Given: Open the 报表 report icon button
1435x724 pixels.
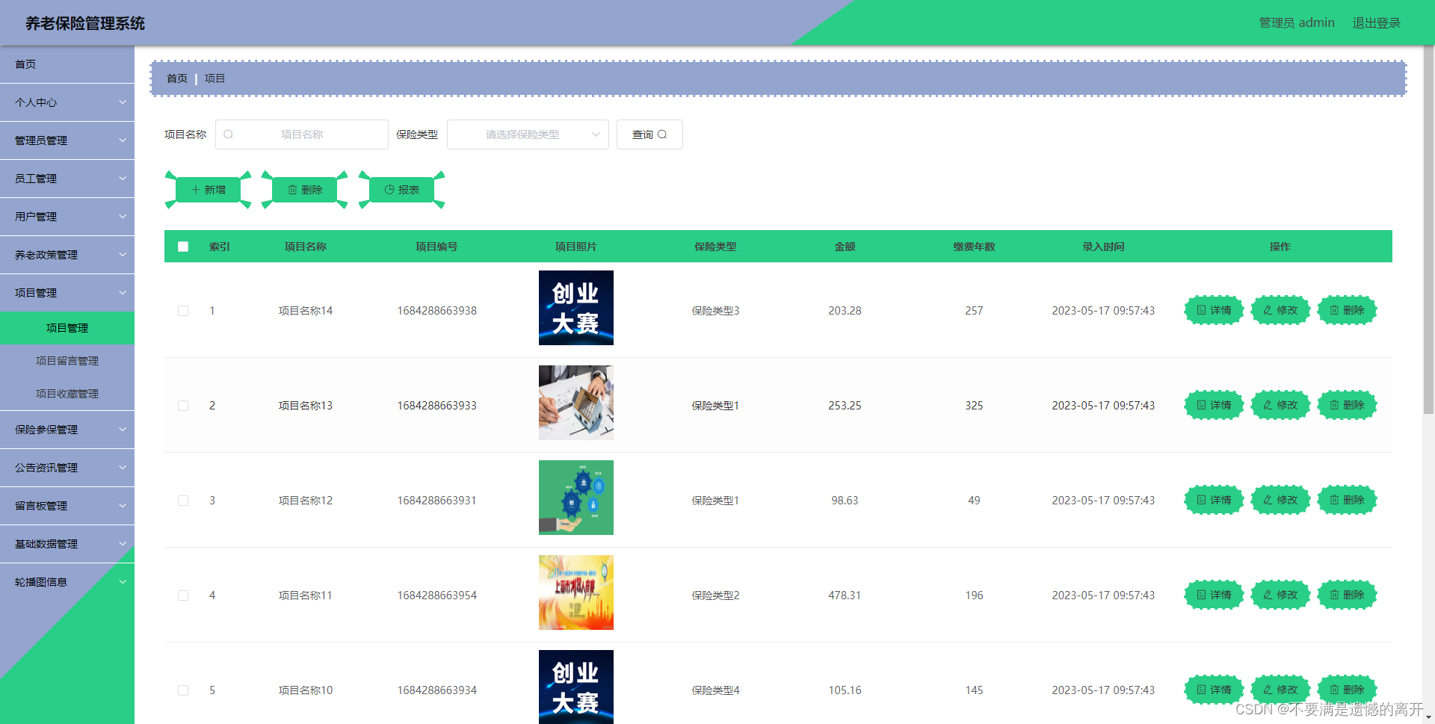Looking at the screenshot, I should coord(389,189).
